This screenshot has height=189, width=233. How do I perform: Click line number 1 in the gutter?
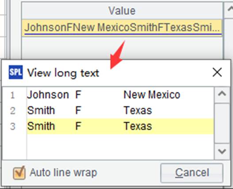(13, 95)
